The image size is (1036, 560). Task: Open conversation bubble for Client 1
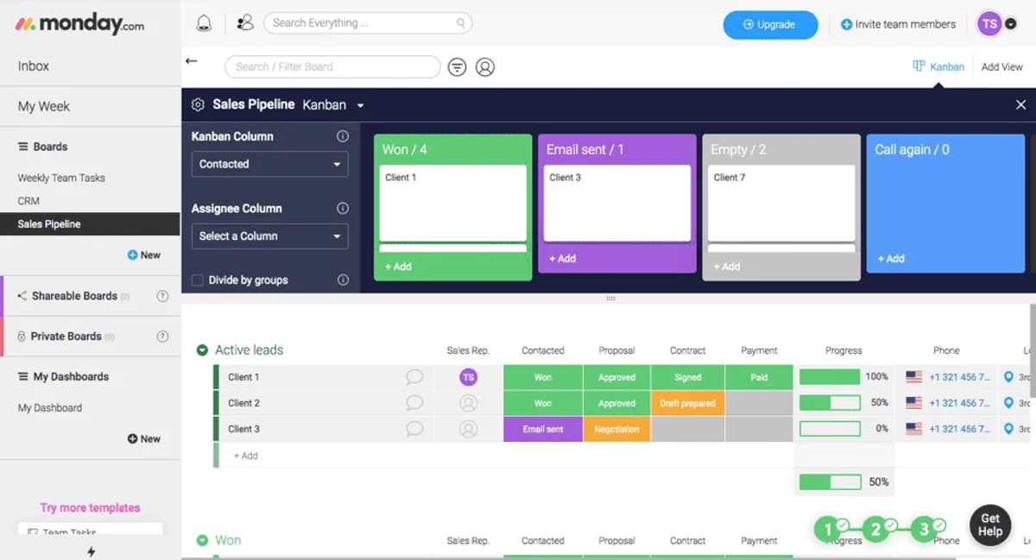point(414,377)
